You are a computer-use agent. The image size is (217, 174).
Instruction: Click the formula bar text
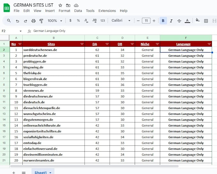(x=49, y=31)
